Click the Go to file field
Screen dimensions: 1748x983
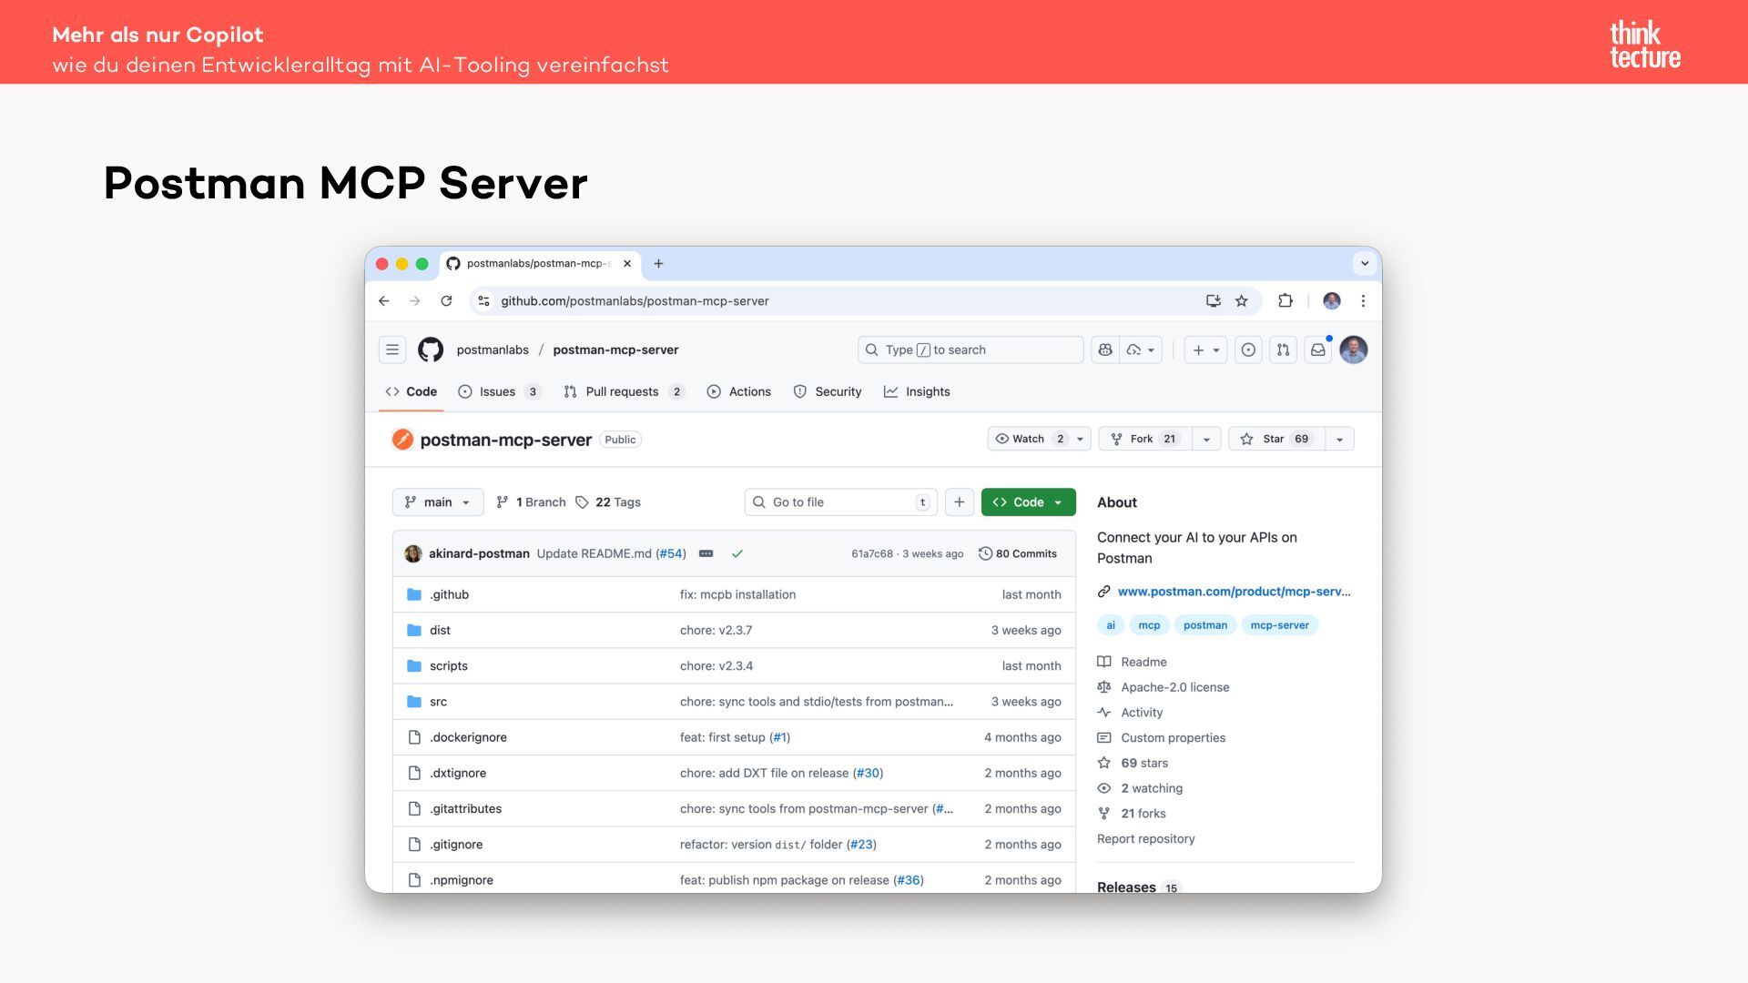(x=840, y=502)
